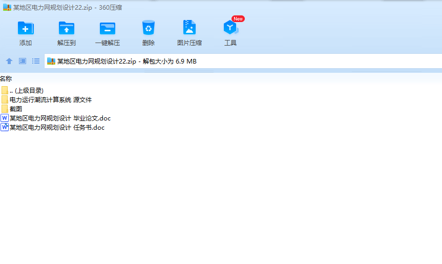Select the 某地区电力网规划设计 任务书.doc file
442x264 pixels.
click(52, 128)
